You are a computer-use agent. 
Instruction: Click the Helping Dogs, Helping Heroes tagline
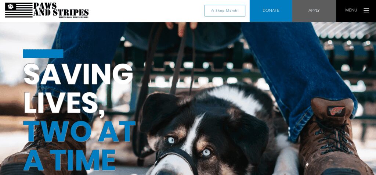[73, 17]
